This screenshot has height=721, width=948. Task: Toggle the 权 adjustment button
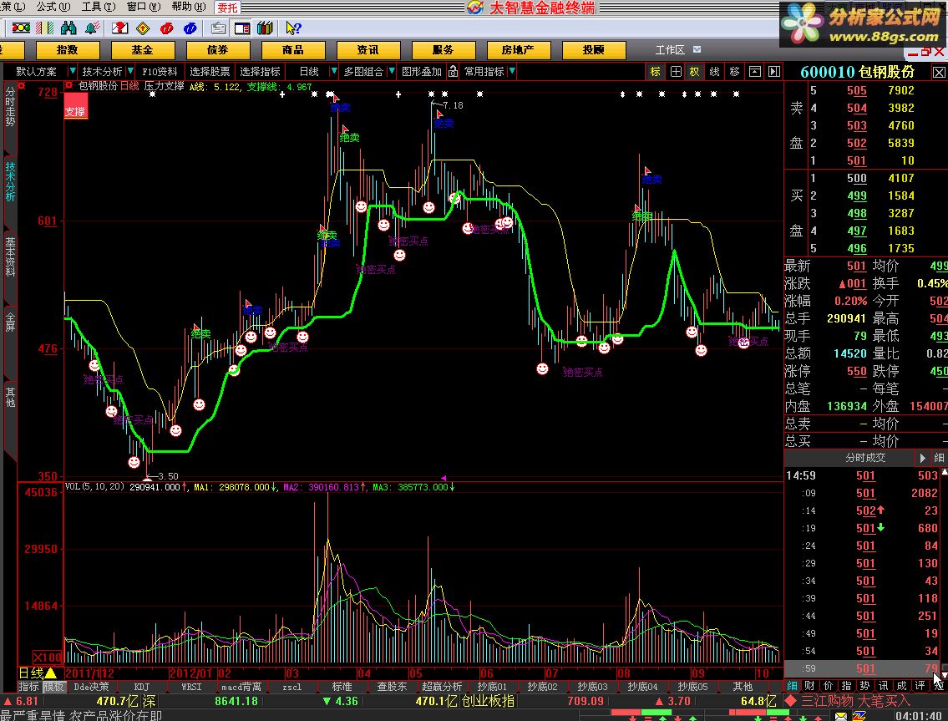pyautogui.click(x=695, y=71)
